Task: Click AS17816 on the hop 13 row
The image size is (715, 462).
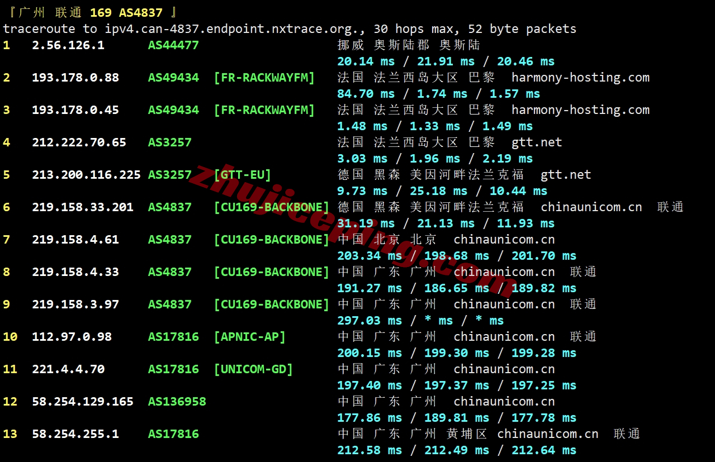Action: click(173, 434)
